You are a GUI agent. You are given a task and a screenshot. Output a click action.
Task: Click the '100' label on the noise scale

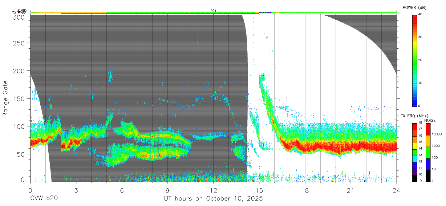[435, 158]
